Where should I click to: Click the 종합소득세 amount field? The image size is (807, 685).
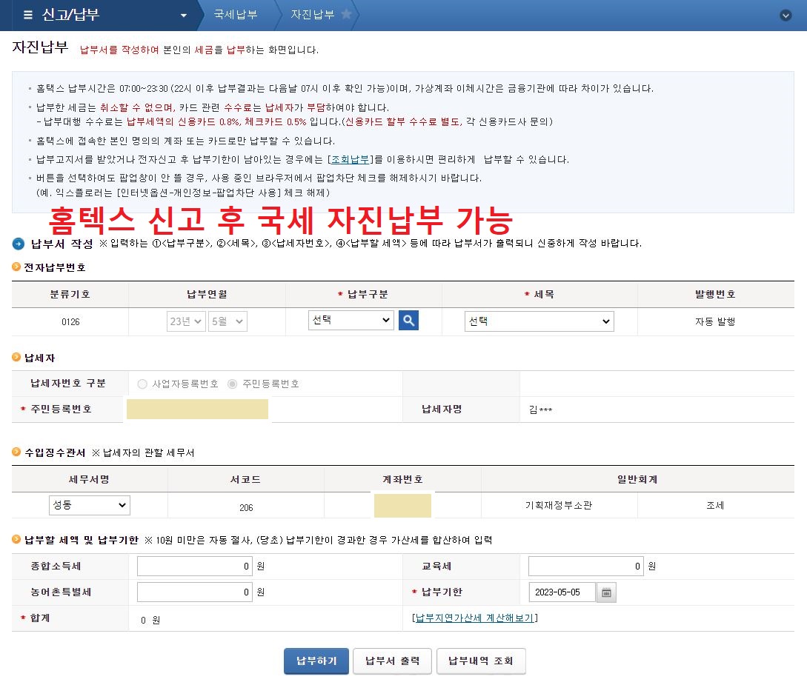(195, 567)
